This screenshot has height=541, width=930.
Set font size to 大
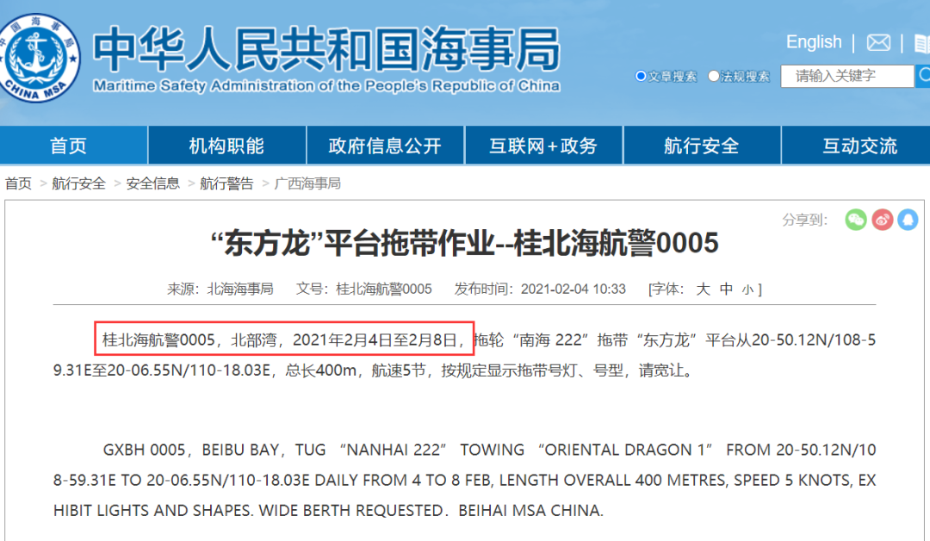pos(703,289)
